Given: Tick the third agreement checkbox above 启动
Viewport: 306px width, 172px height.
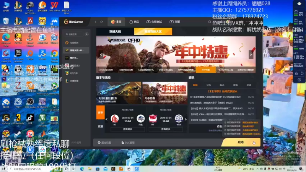Looking at the screenshot, I should pyautogui.click(x=225, y=130).
